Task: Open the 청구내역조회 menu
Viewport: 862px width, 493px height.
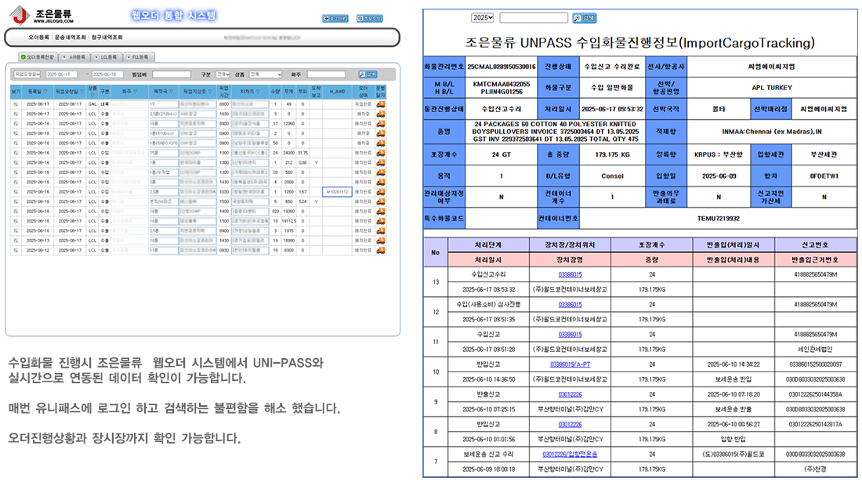Action: click(x=107, y=38)
